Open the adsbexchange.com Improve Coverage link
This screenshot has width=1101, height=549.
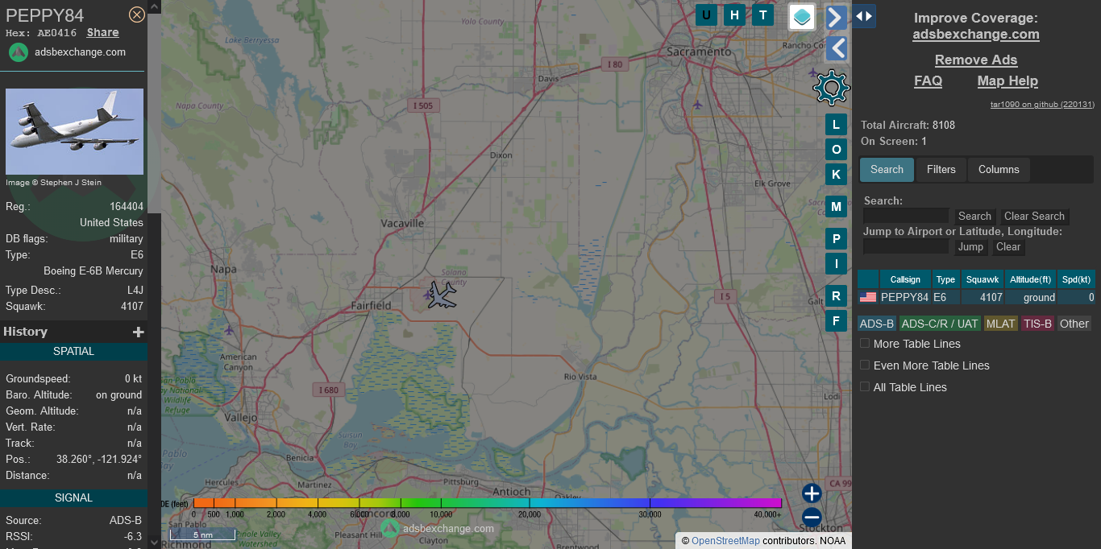pos(976,35)
